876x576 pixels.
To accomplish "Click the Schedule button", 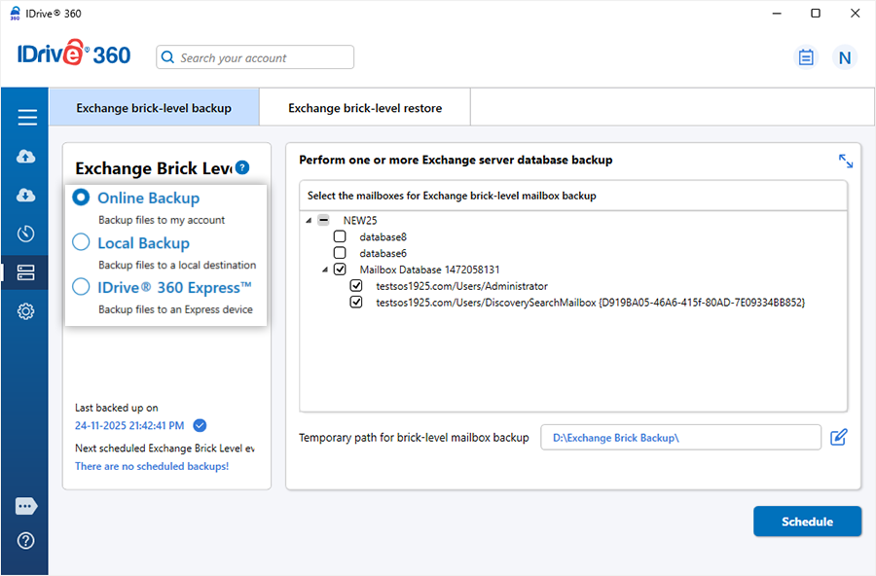I will (x=807, y=522).
